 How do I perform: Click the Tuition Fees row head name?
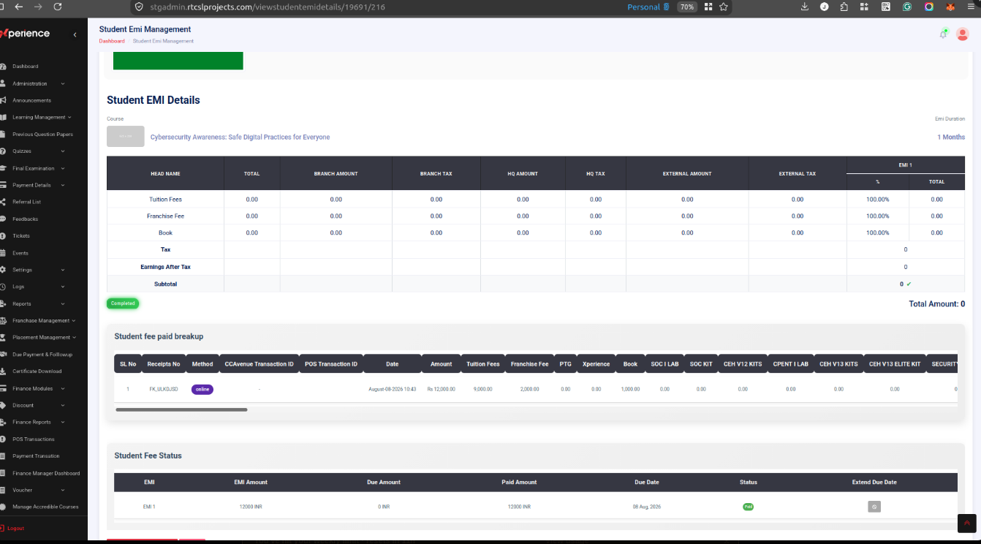click(165, 199)
